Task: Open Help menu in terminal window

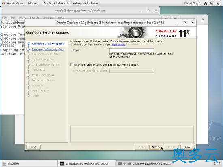Action: tap(61, 18)
